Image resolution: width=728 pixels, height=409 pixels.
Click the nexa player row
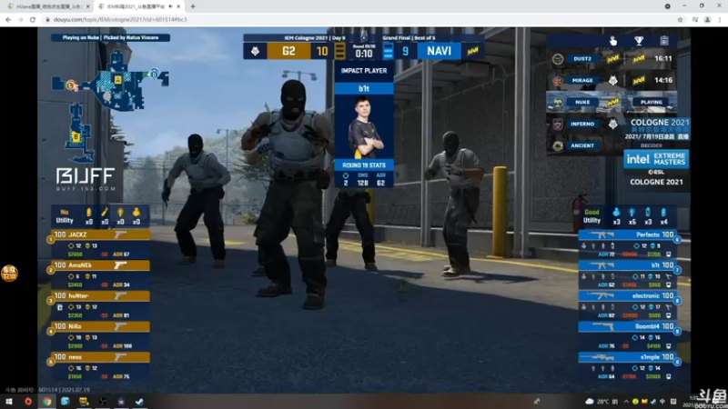click(x=100, y=357)
